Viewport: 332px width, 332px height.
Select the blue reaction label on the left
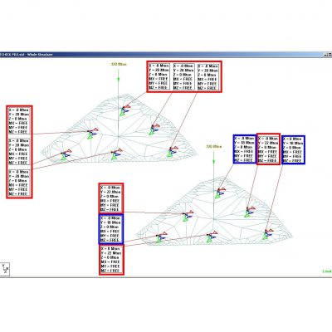111,229
